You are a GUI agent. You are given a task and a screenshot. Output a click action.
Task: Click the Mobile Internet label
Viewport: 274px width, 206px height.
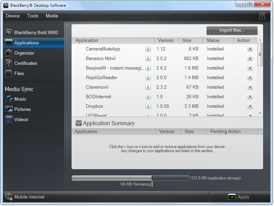coord(29,197)
